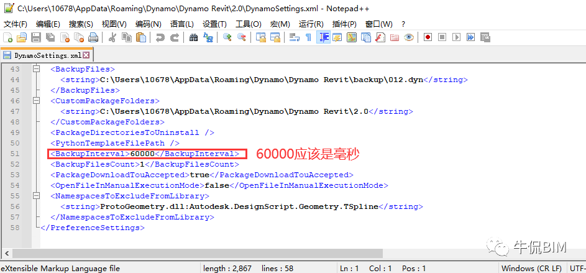Click the 60000 BackupInterval value
The width and height of the screenshot is (586, 273).
pyautogui.click(x=142, y=154)
